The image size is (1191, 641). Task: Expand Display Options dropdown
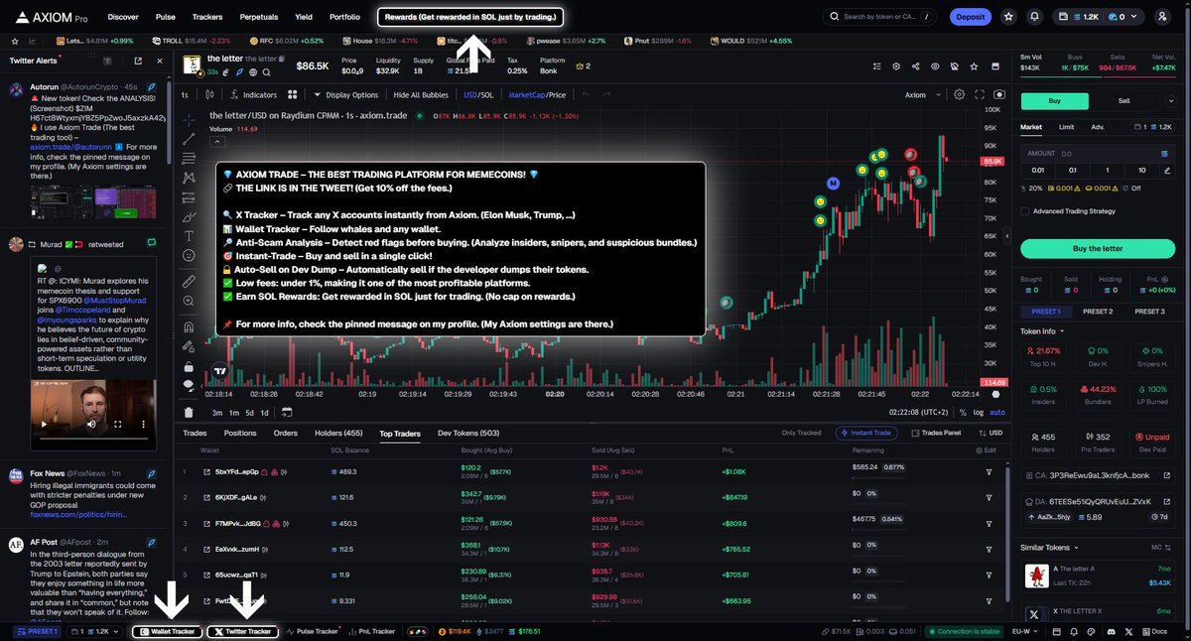345,95
